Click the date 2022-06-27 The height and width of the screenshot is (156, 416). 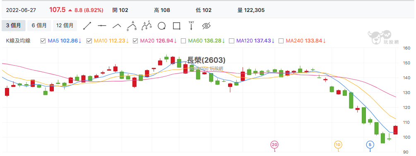21,10
